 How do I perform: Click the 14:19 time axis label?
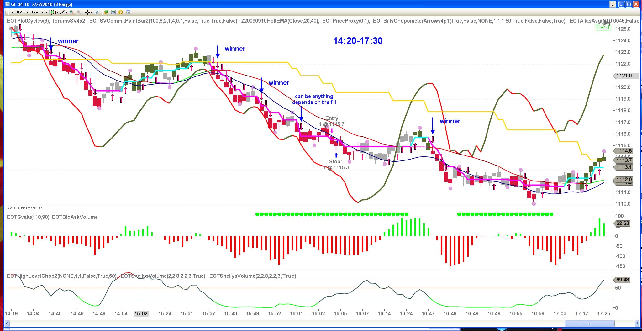tap(11, 313)
